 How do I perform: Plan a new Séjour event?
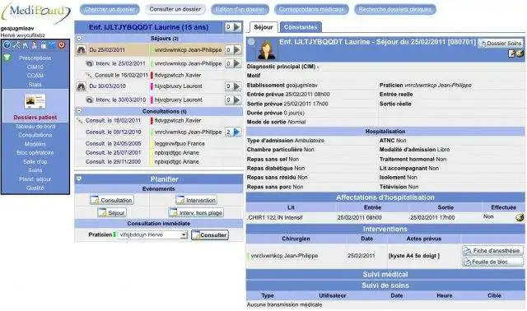tap(112, 212)
